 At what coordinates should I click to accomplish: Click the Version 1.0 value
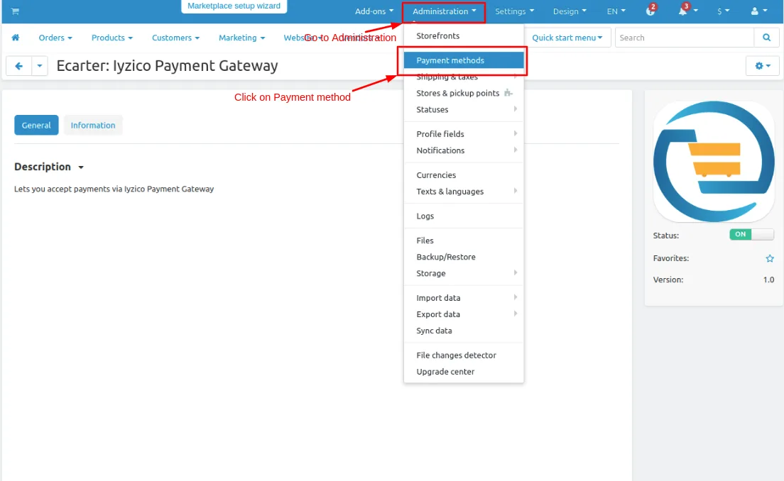(768, 280)
